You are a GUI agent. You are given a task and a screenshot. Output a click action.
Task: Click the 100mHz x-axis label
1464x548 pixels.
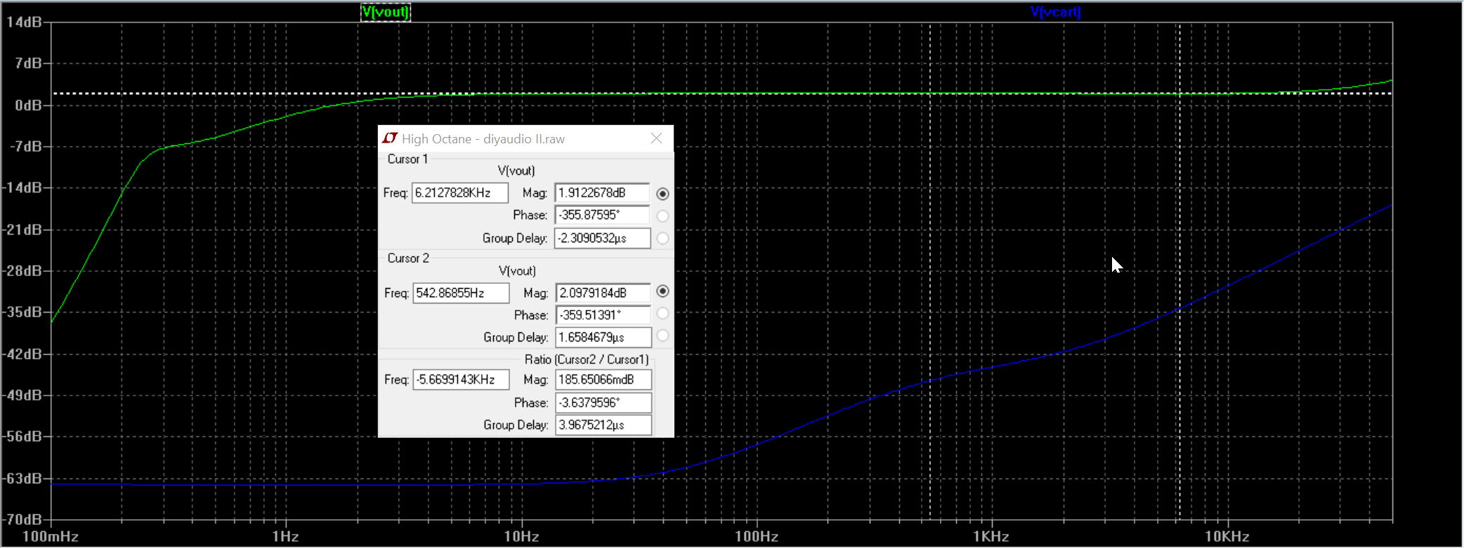click(x=51, y=537)
